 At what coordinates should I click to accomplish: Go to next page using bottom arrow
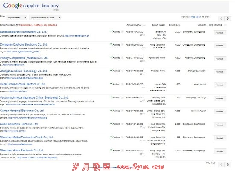[227, 165]
